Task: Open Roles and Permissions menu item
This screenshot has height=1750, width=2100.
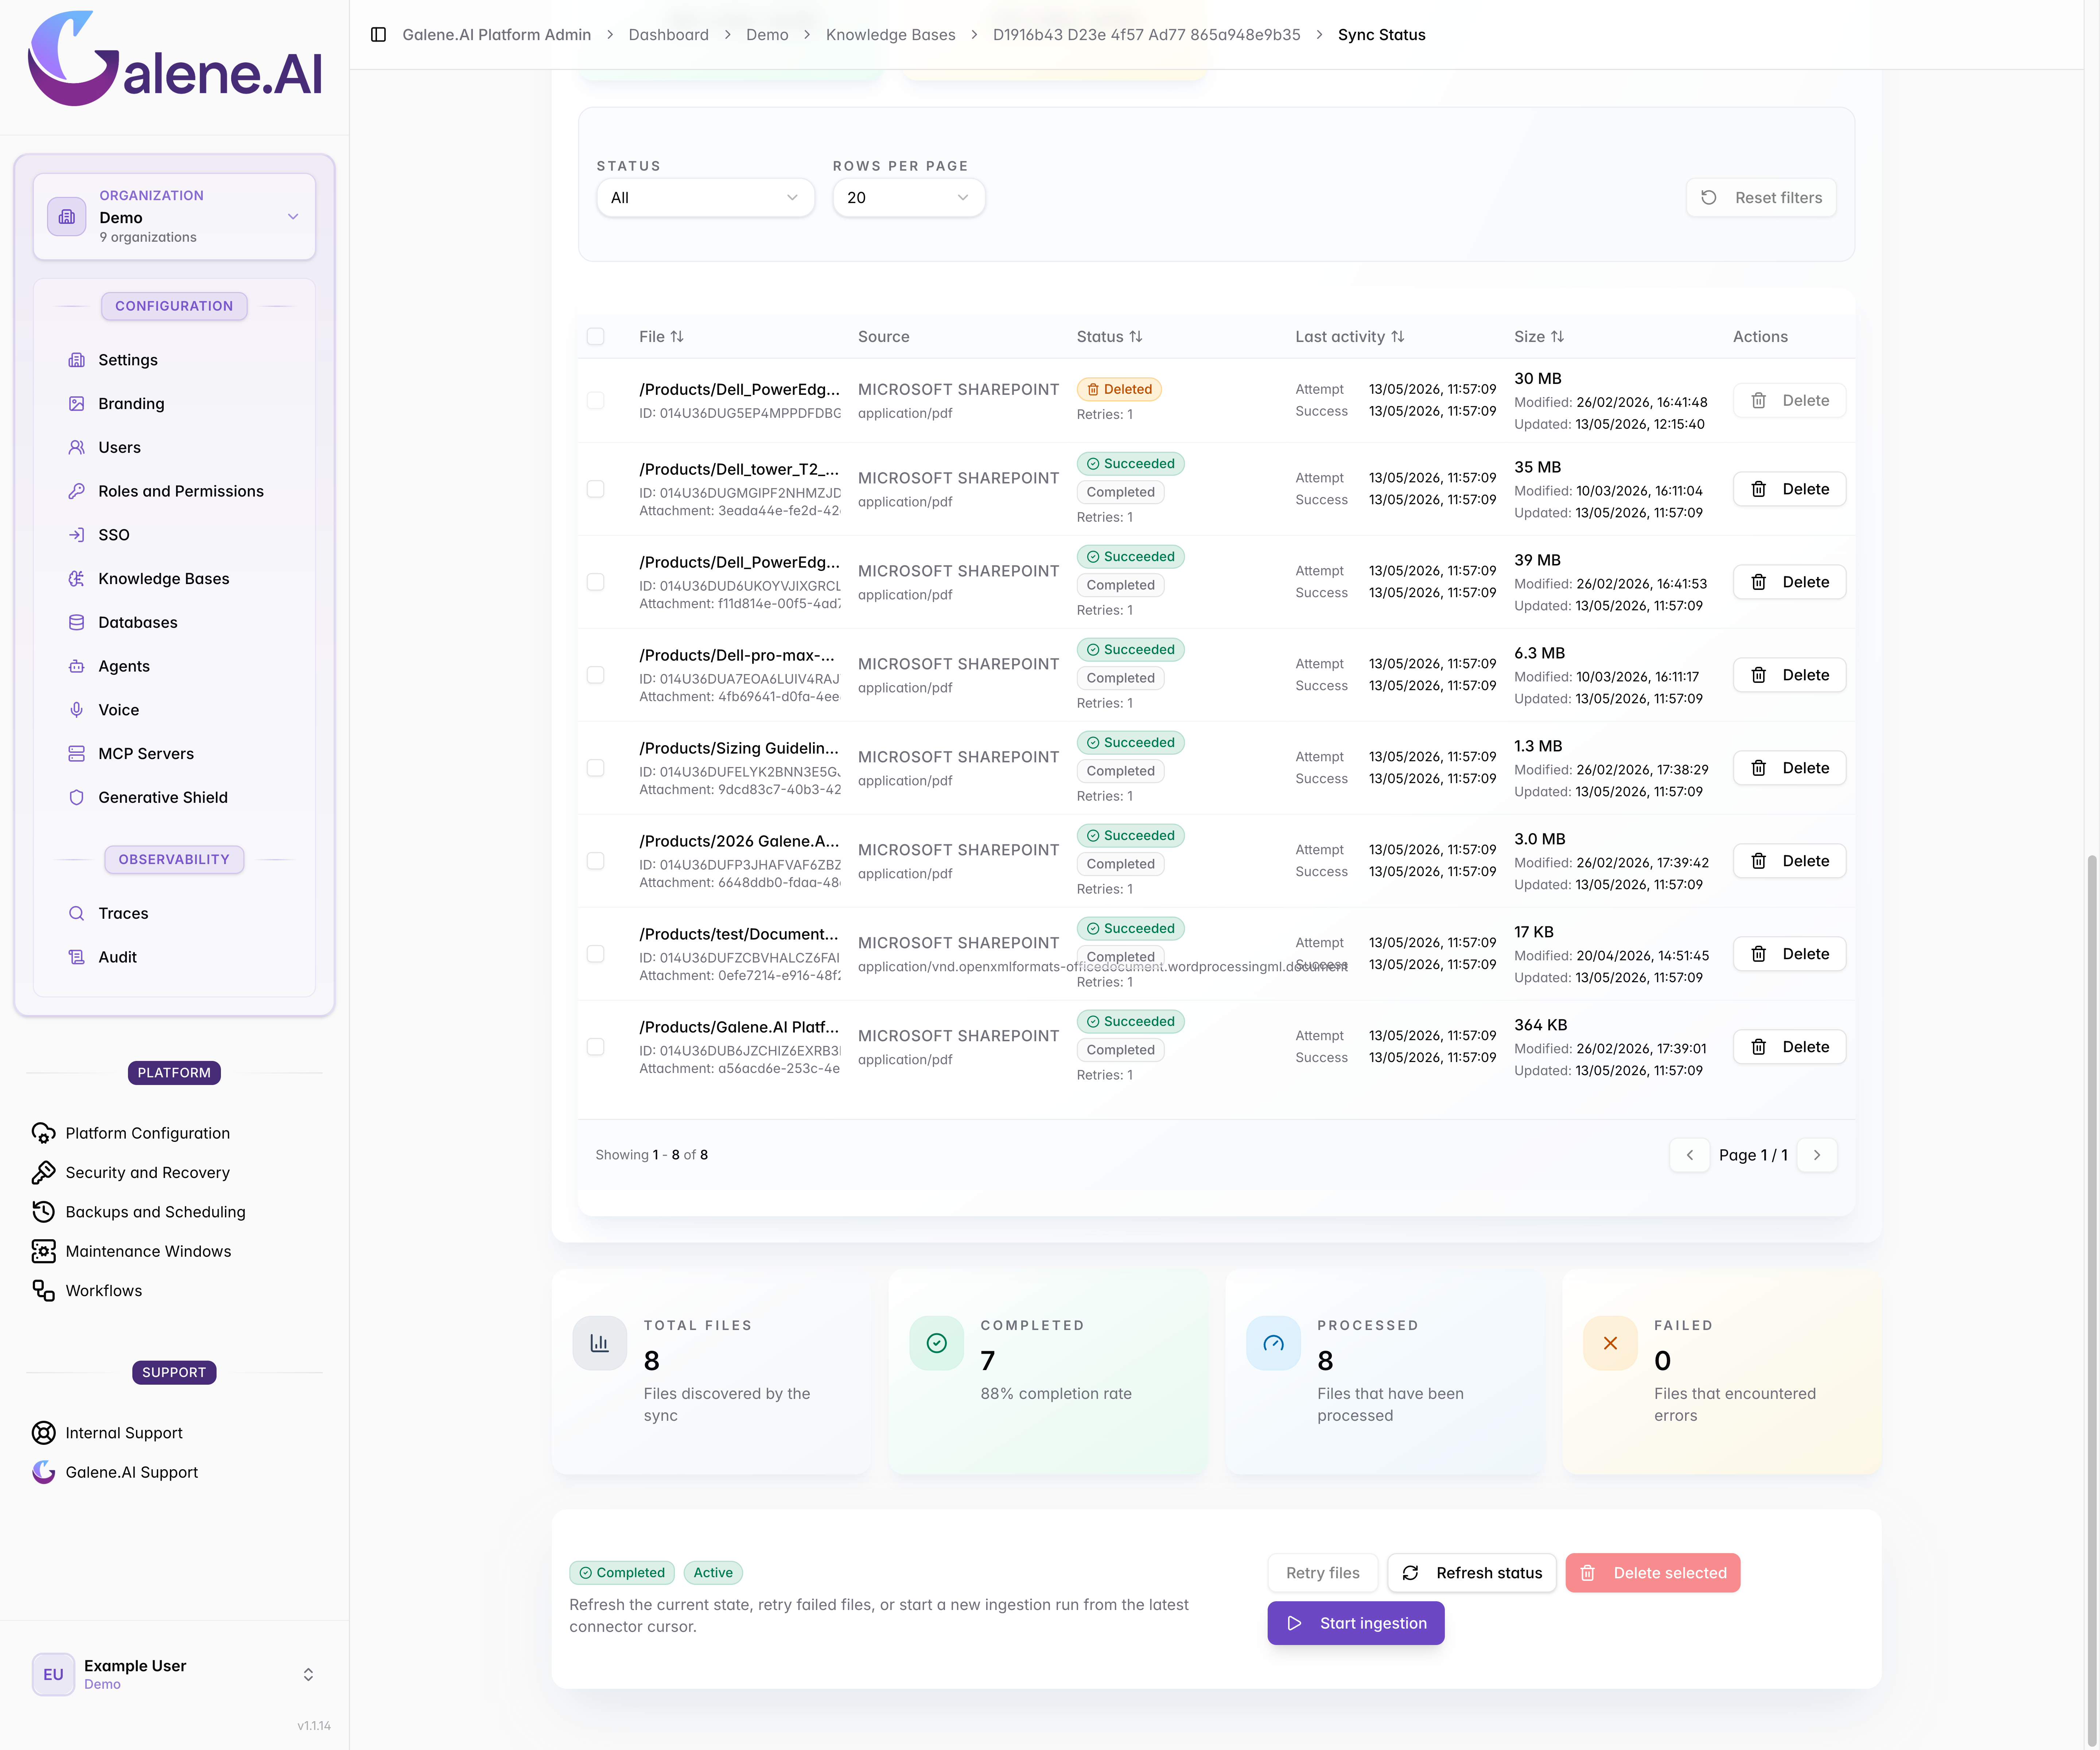Action: tap(181, 491)
